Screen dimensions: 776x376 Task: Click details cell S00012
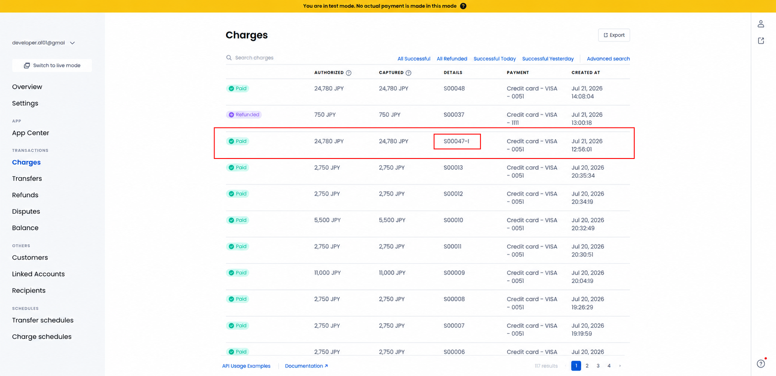click(x=453, y=194)
